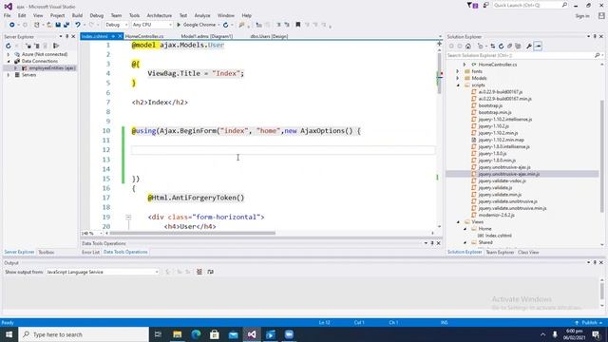The width and height of the screenshot is (608, 342).
Task: Click the Home icon in Solution Explorer
Action: (x=468, y=47)
